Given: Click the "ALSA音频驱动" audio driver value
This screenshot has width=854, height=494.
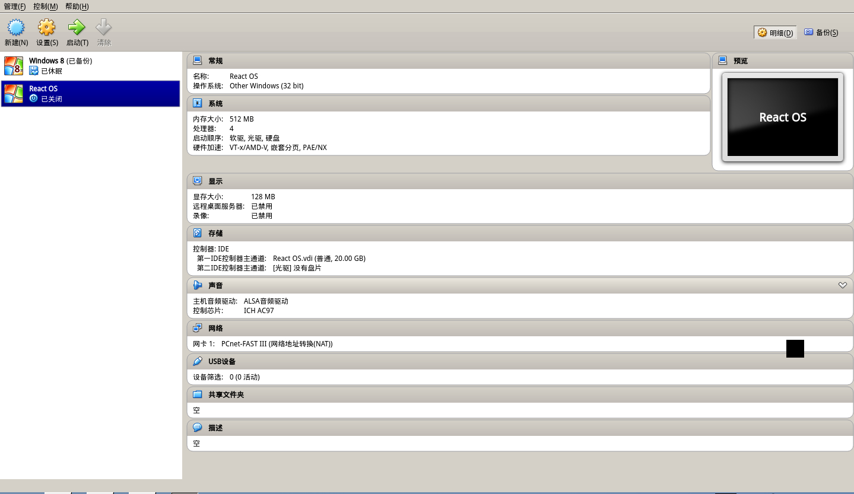Looking at the screenshot, I should pyautogui.click(x=266, y=301).
